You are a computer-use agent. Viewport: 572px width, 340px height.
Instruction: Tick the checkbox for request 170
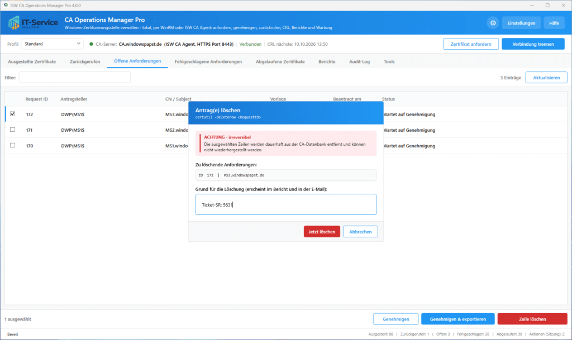click(13, 145)
